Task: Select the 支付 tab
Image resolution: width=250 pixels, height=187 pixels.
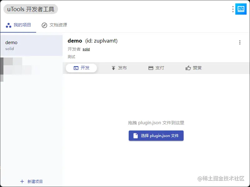Action: tap(156, 68)
